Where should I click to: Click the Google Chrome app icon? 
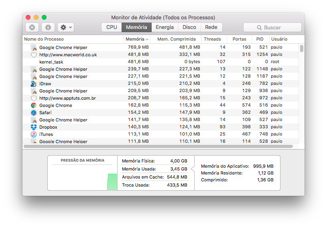pos(34,105)
